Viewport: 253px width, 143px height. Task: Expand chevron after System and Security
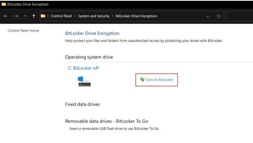[x=113, y=16]
